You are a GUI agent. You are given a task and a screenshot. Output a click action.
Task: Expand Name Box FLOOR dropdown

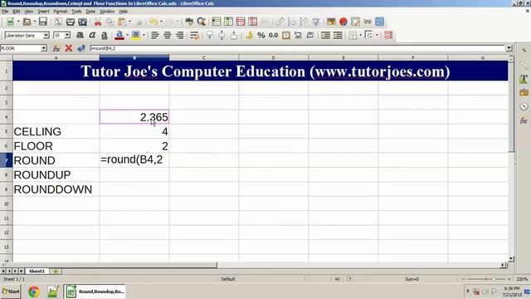(44, 48)
